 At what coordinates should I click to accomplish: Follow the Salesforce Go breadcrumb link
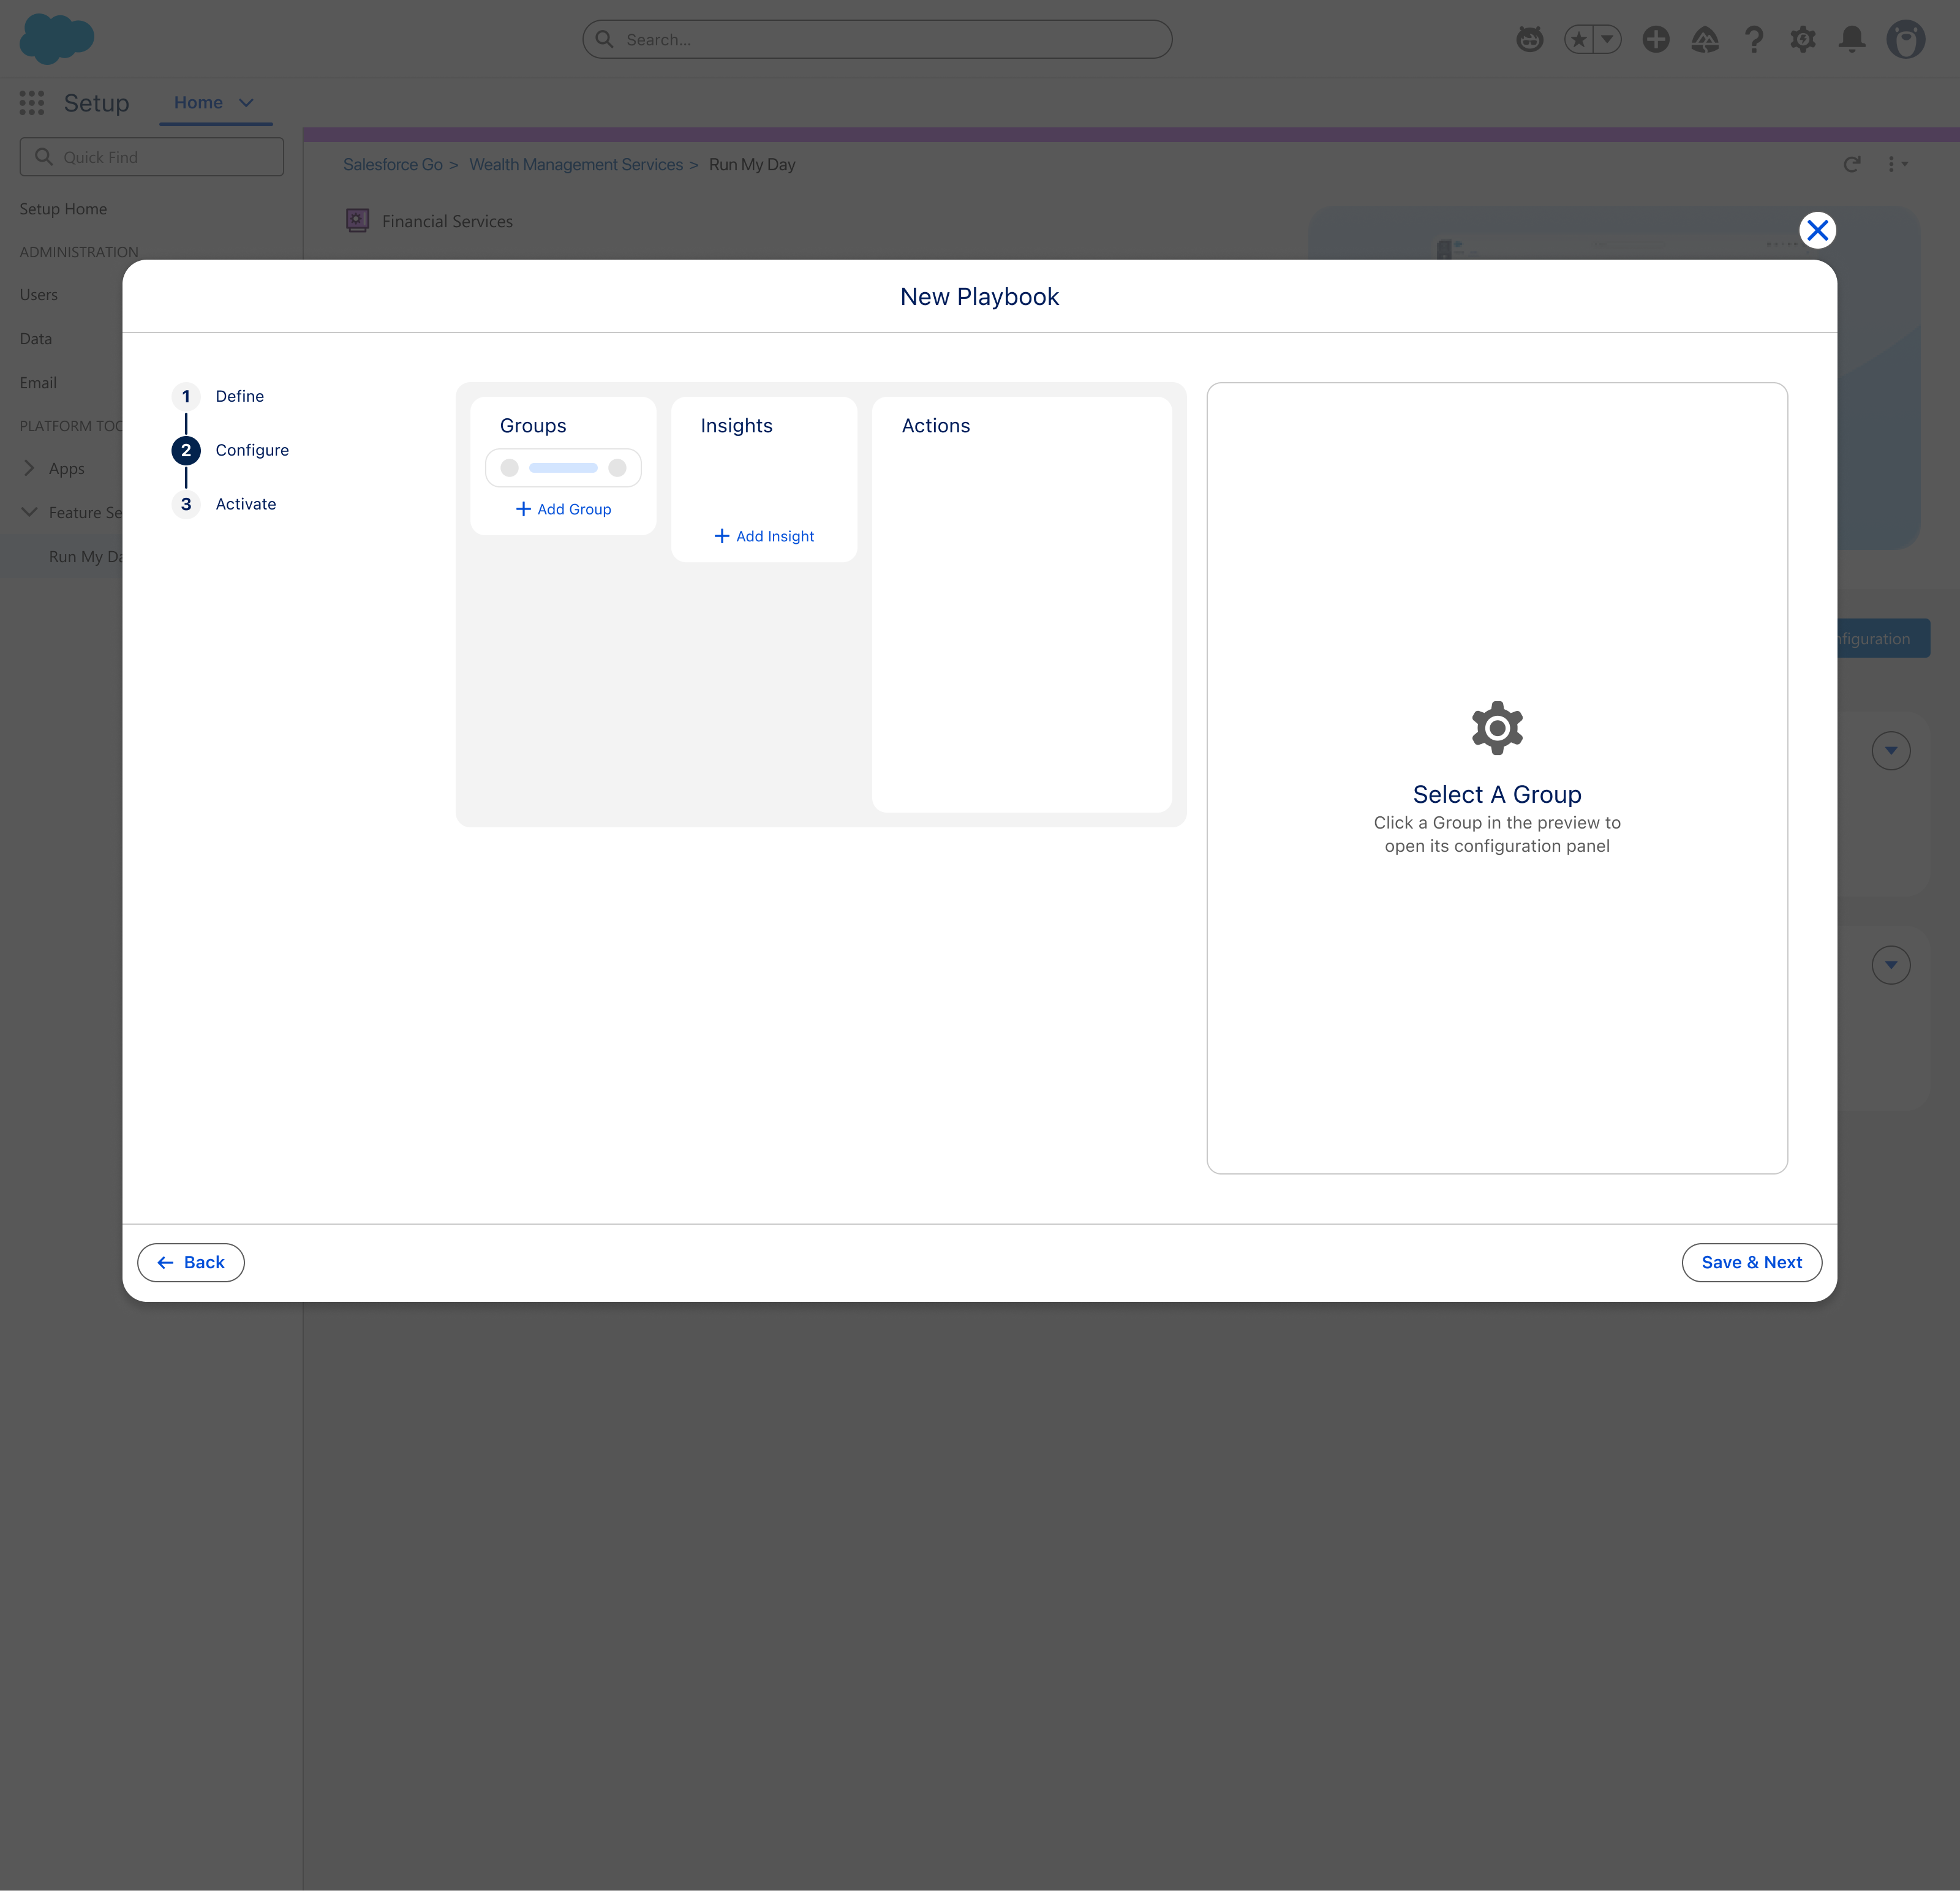pos(392,164)
